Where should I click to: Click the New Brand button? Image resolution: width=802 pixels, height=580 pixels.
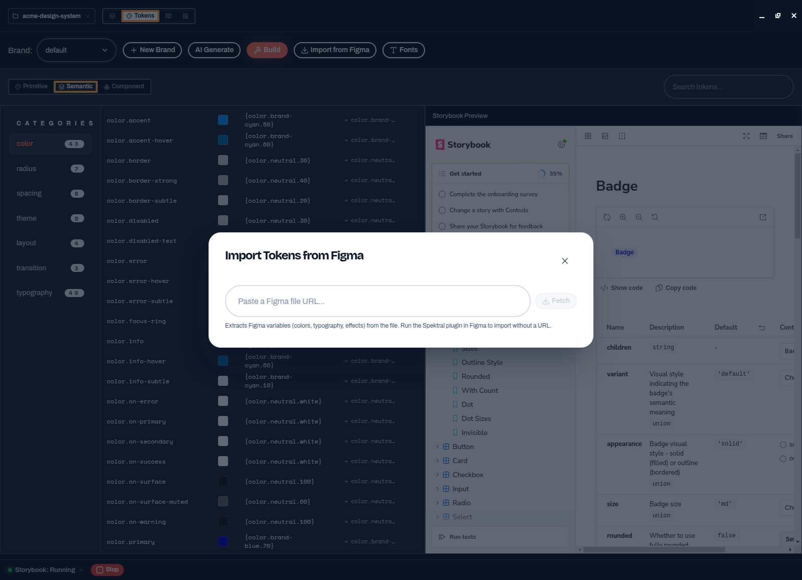pos(152,50)
